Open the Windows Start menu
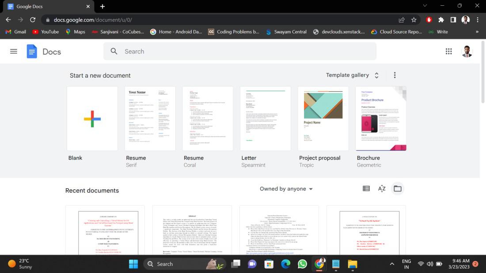 pos(133,264)
